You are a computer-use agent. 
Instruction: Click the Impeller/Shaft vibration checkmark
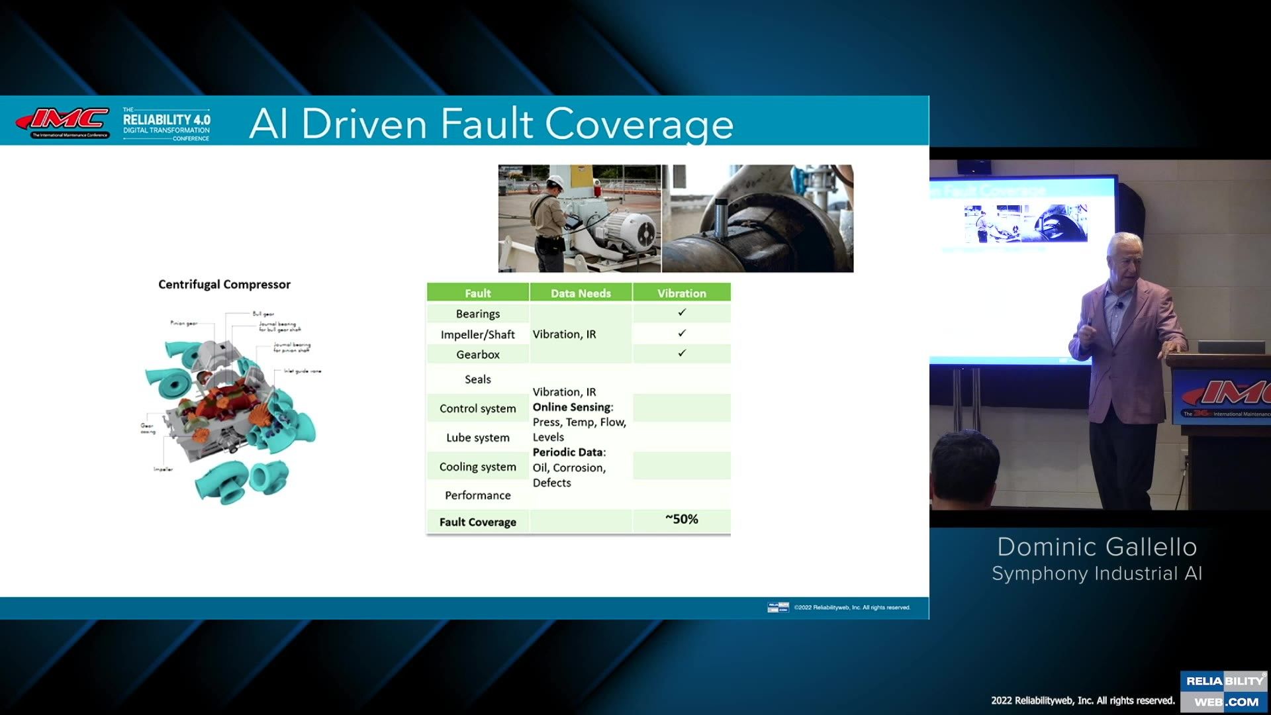pyautogui.click(x=682, y=333)
